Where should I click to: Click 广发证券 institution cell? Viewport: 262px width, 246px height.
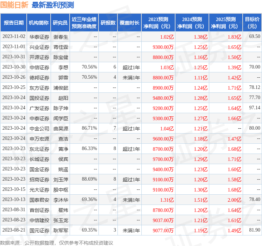tap(39, 108)
